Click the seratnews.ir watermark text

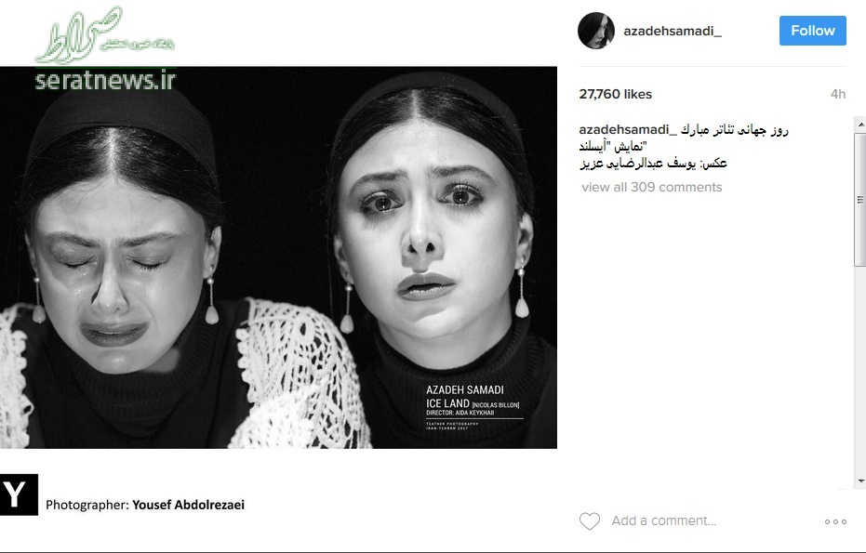105,81
